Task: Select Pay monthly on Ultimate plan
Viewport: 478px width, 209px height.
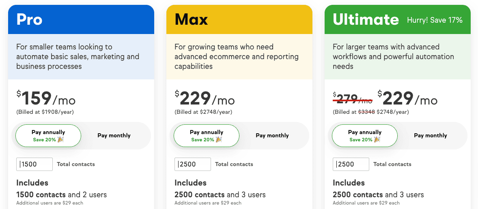Action: [431, 136]
